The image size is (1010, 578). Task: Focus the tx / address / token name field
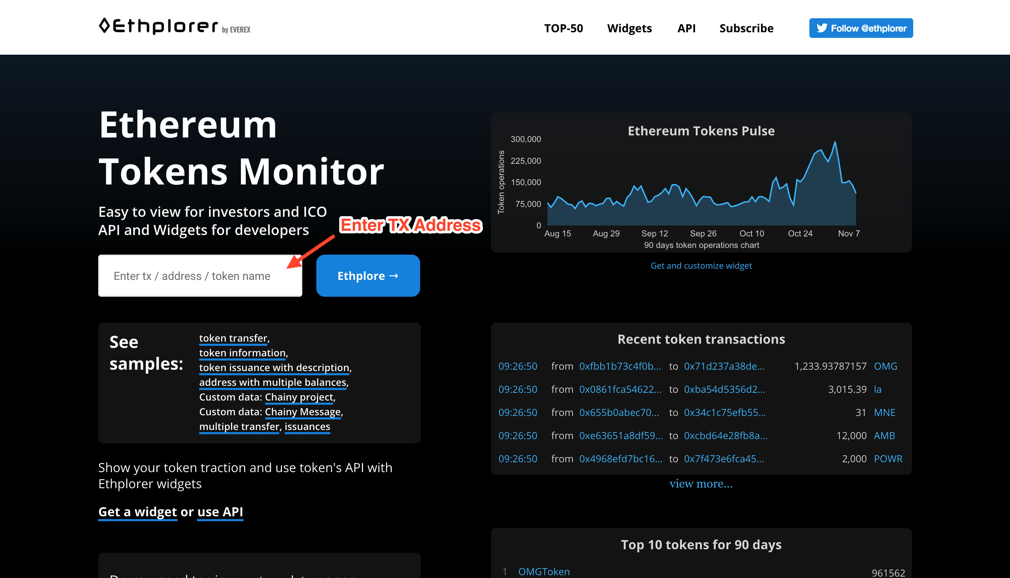point(200,276)
